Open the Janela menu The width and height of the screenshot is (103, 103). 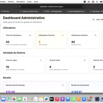29,2
